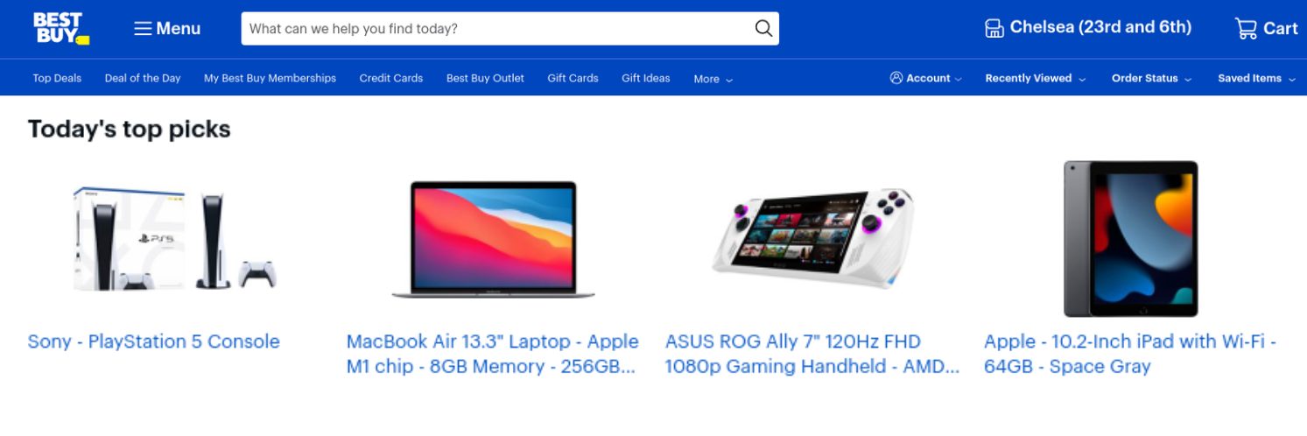
Task: Open Deal of the Day
Action: pos(143,78)
